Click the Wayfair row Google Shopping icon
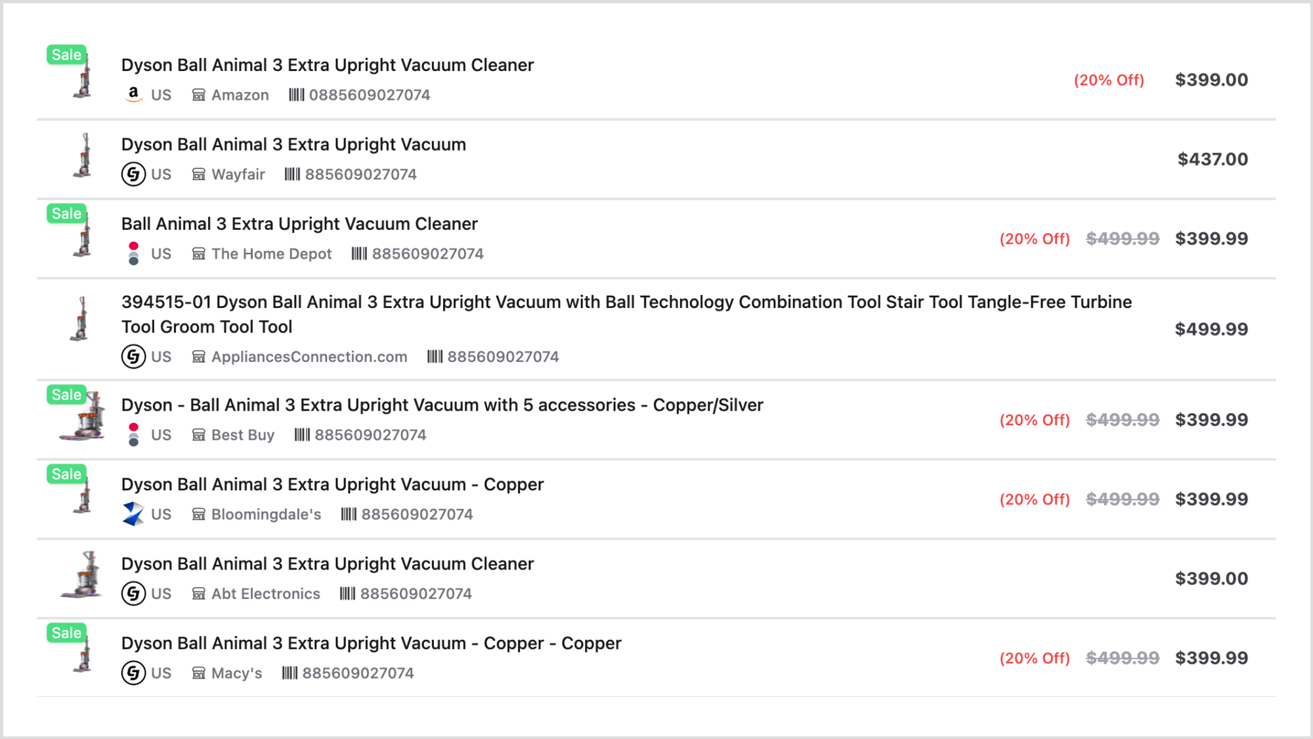1313x739 pixels. point(133,174)
